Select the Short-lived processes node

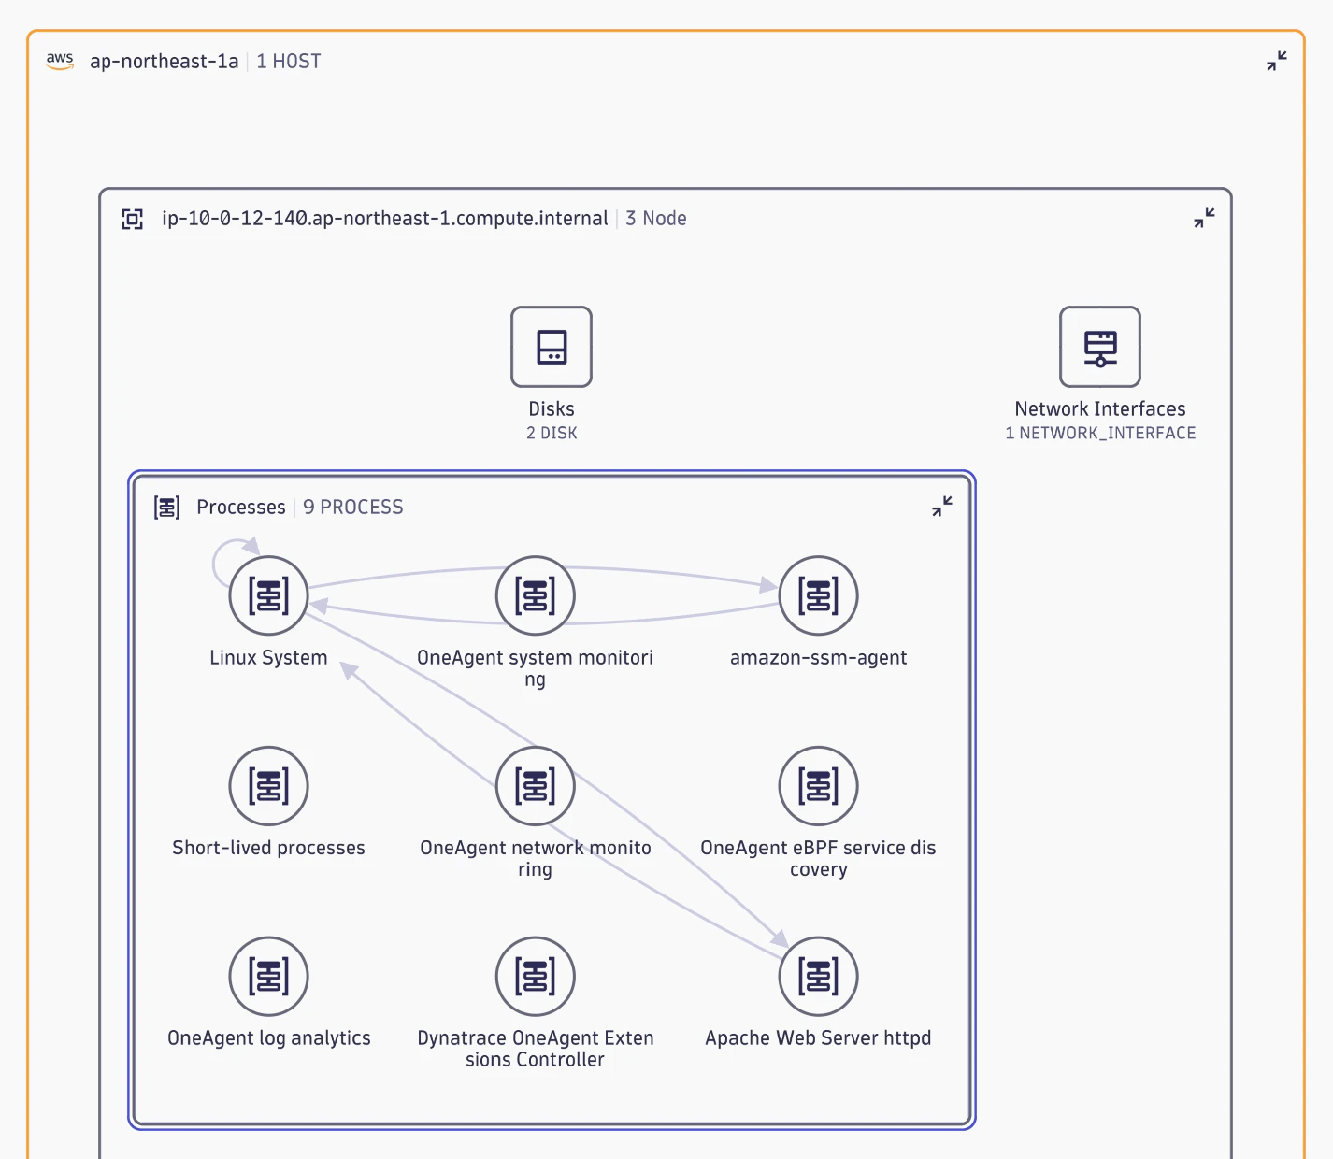[x=269, y=786]
